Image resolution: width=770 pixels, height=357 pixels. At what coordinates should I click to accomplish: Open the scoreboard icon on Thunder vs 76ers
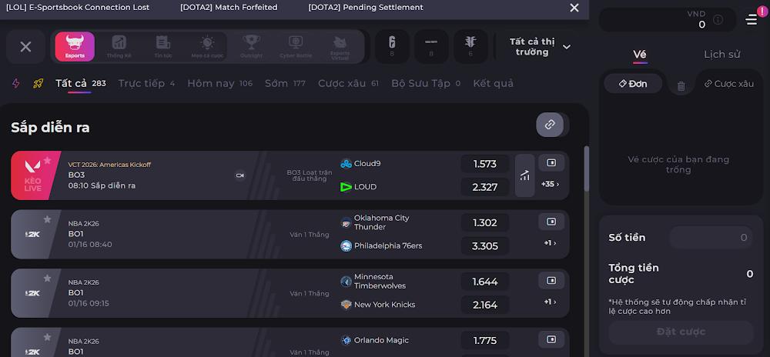[x=551, y=222]
